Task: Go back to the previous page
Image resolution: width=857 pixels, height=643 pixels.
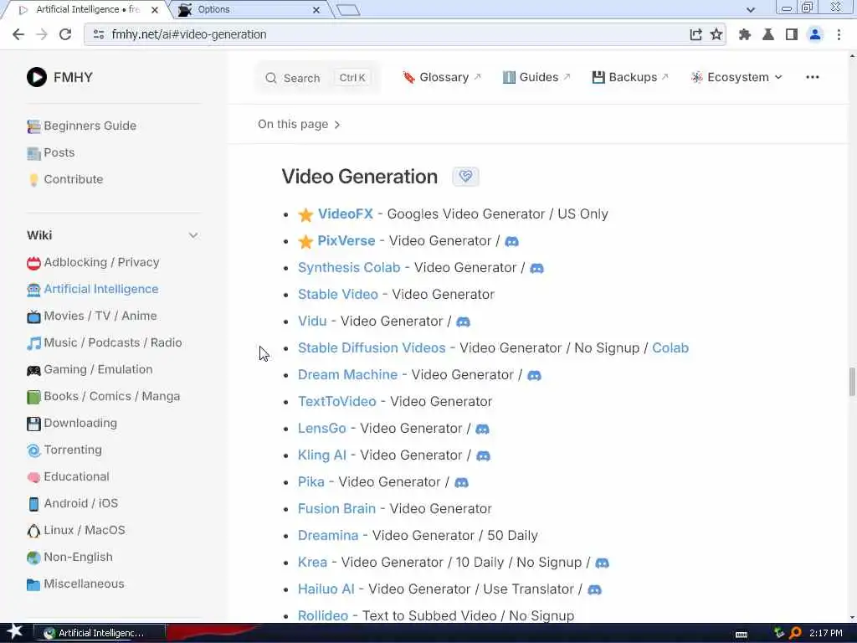Action: click(18, 34)
